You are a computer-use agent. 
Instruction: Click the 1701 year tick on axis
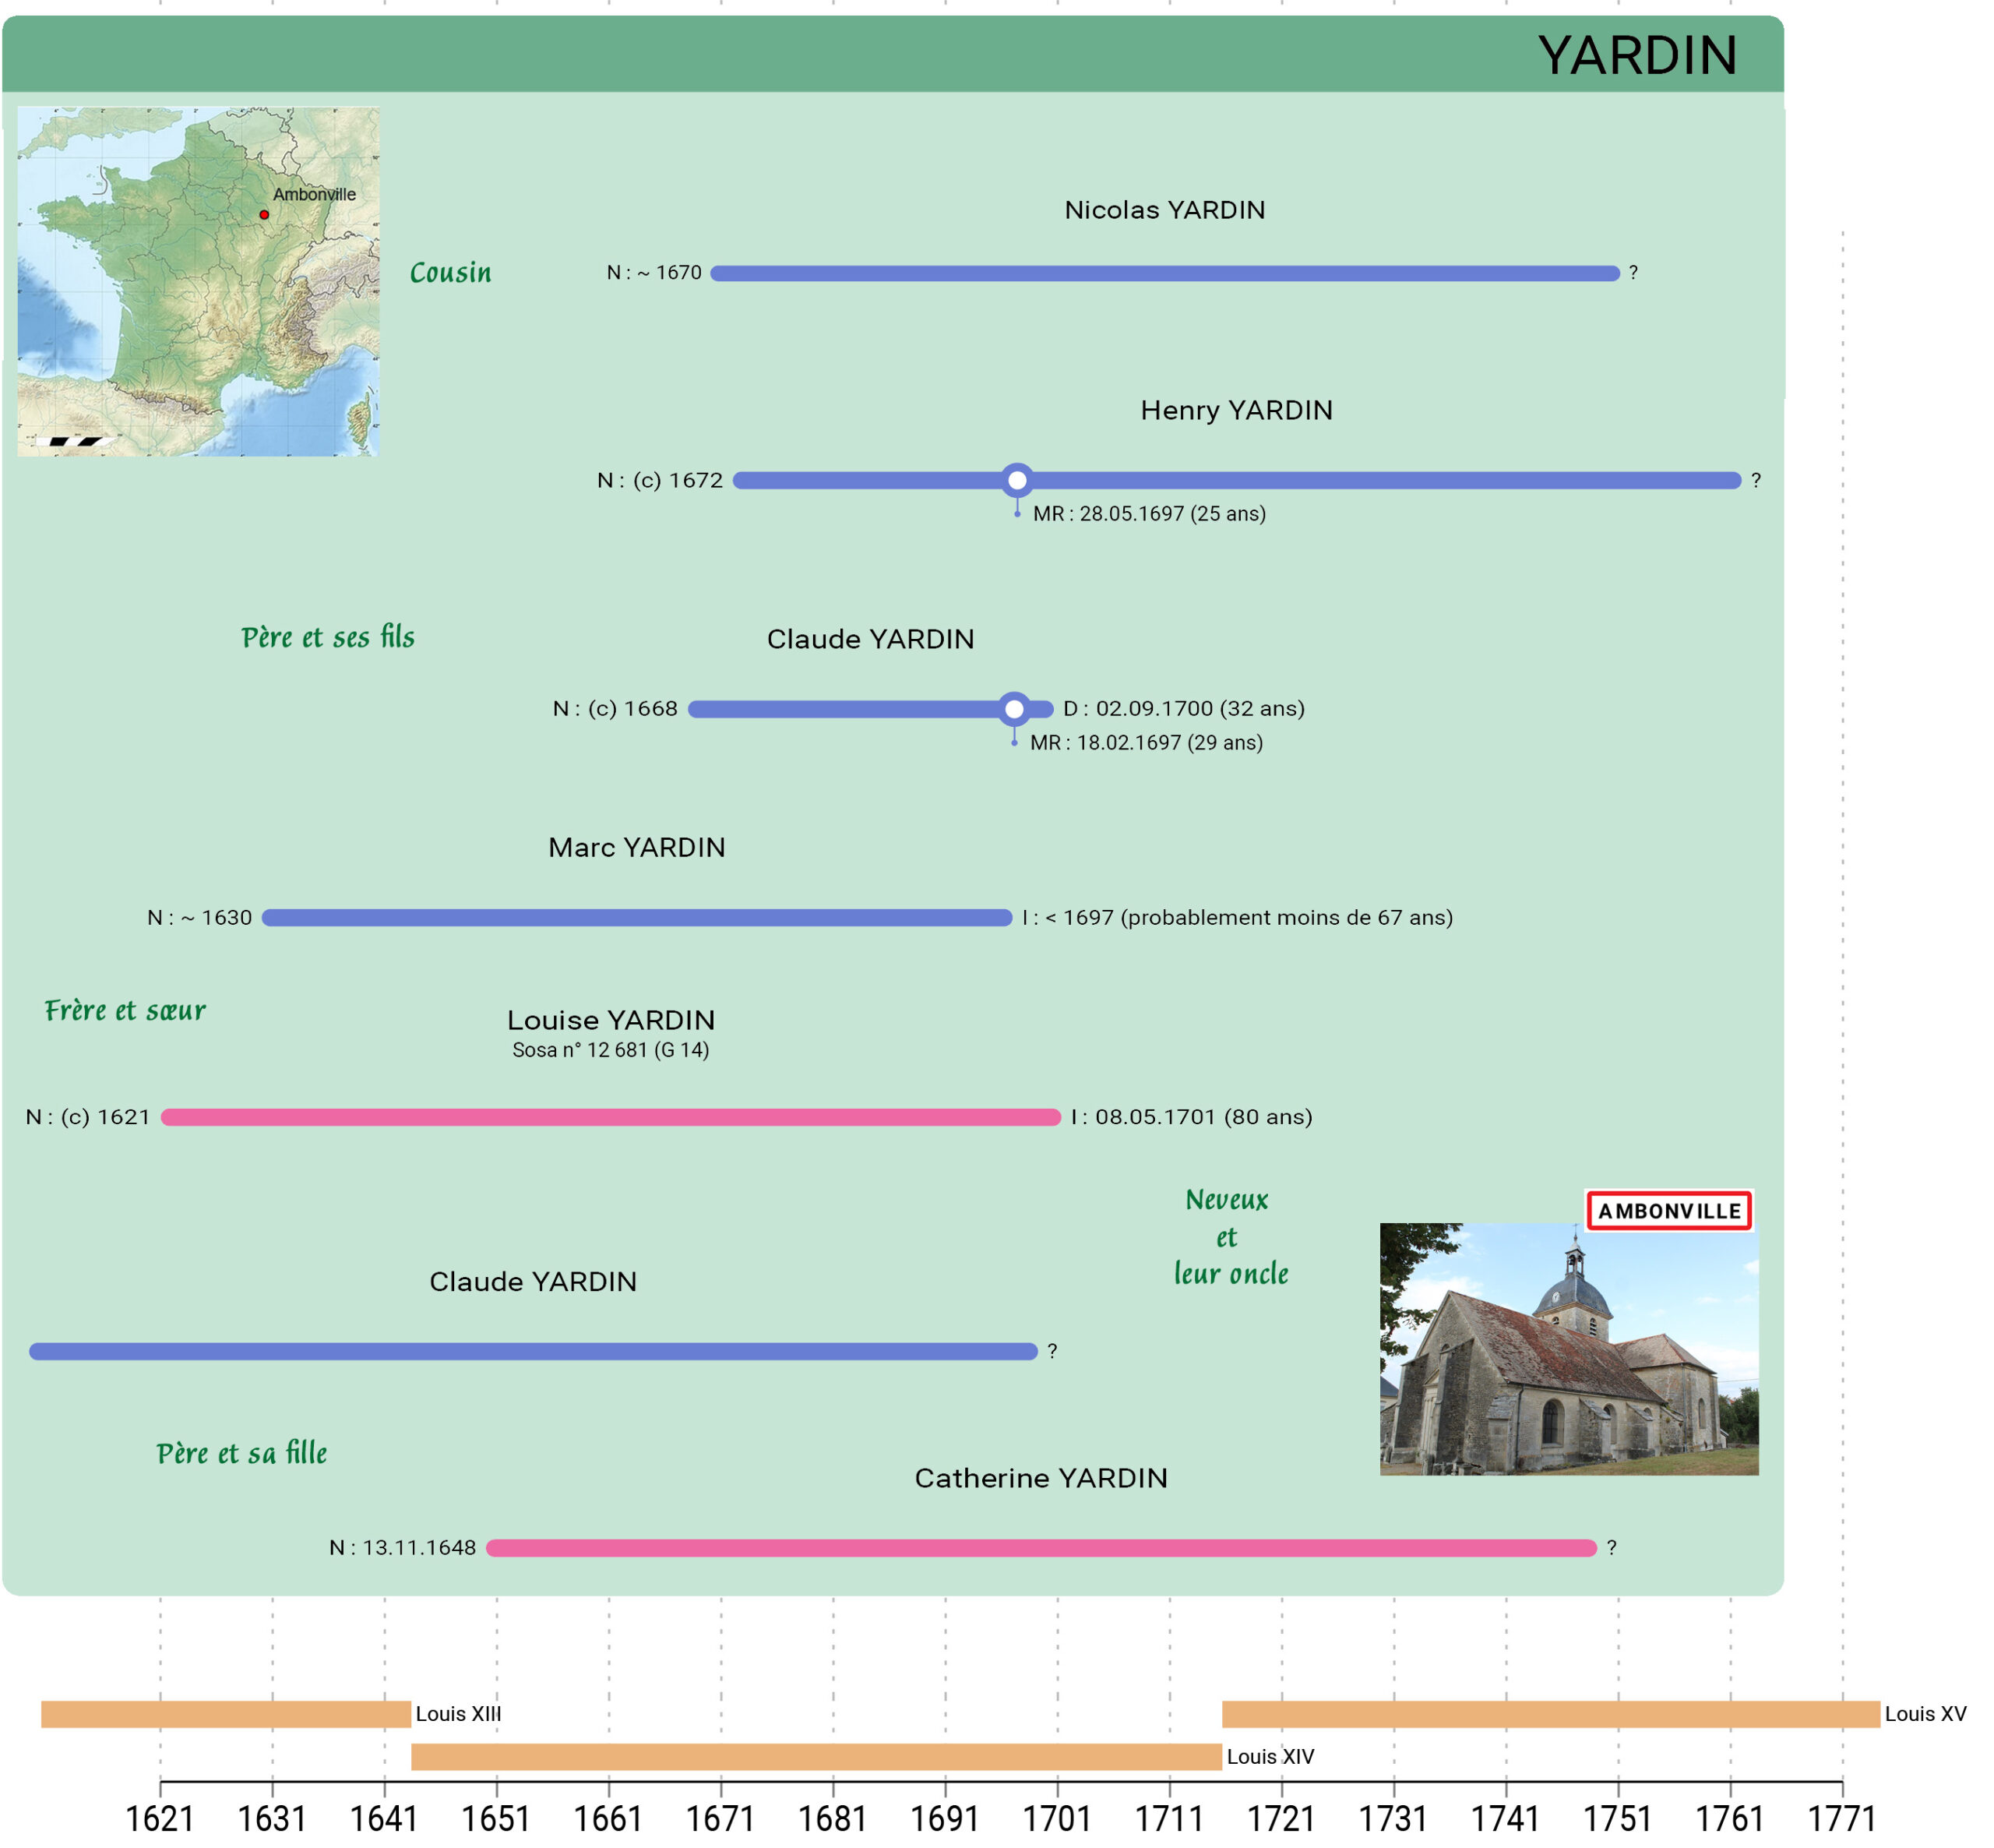point(1058,1818)
